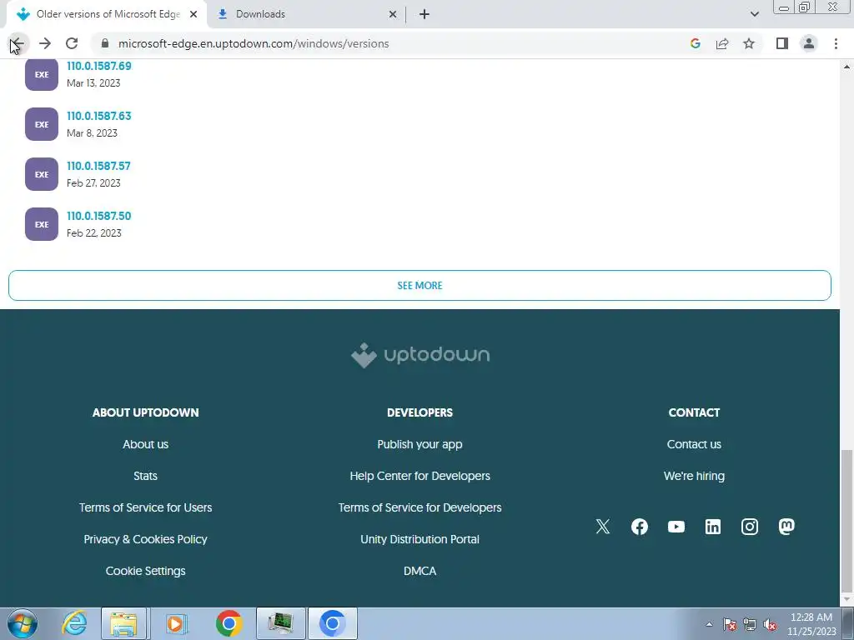Screen dimensions: 854x640
Task: Open the Contact us link
Action: [x=694, y=444]
